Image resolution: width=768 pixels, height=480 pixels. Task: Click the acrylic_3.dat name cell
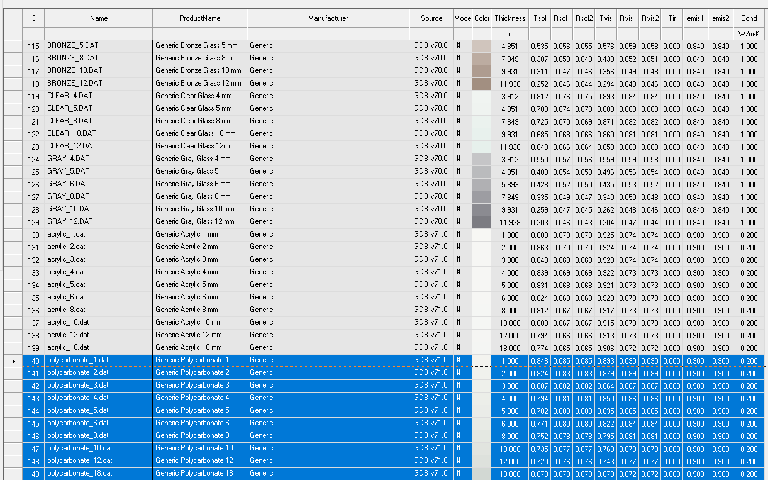99,260
